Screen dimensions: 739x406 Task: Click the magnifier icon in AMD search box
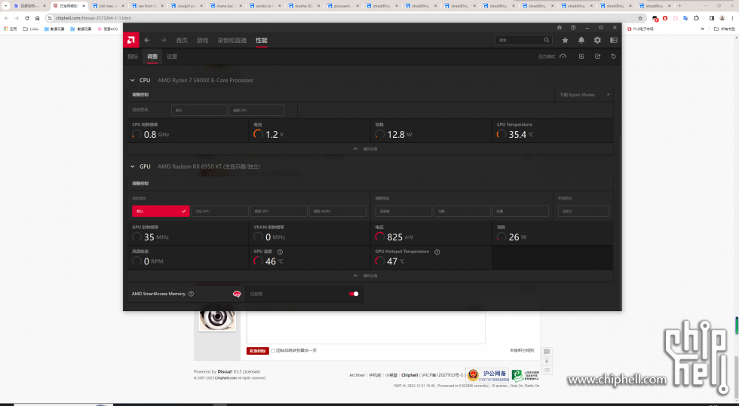coord(546,40)
